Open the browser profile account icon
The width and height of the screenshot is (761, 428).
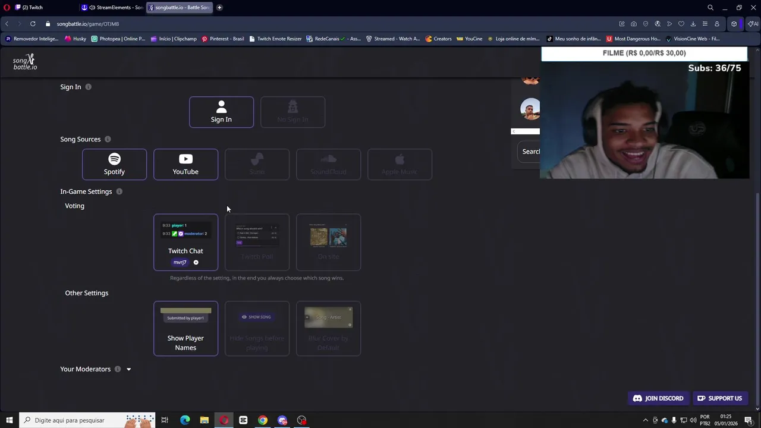point(717,24)
